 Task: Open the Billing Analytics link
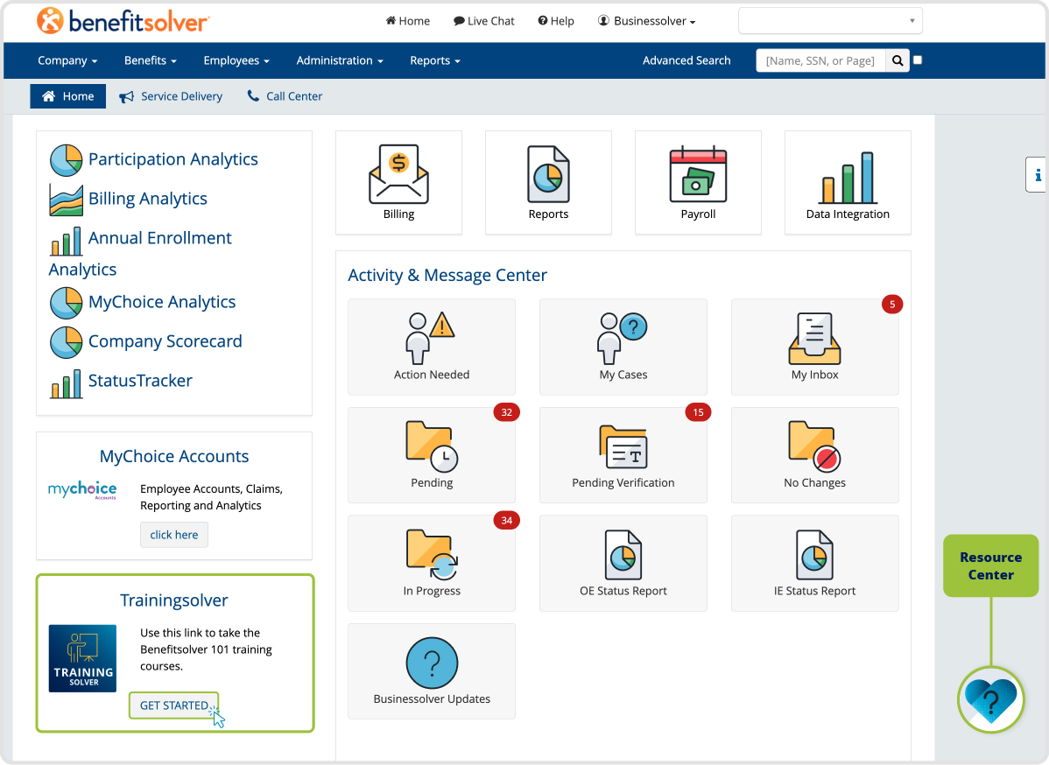pyautogui.click(x=148, y=199)
